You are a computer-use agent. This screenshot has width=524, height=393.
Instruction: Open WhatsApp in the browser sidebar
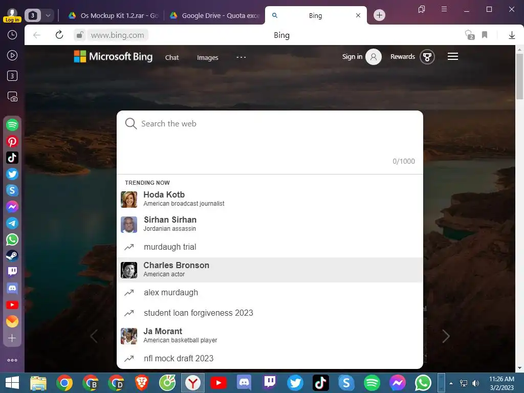pyautogui.click(x=12, y=239)
